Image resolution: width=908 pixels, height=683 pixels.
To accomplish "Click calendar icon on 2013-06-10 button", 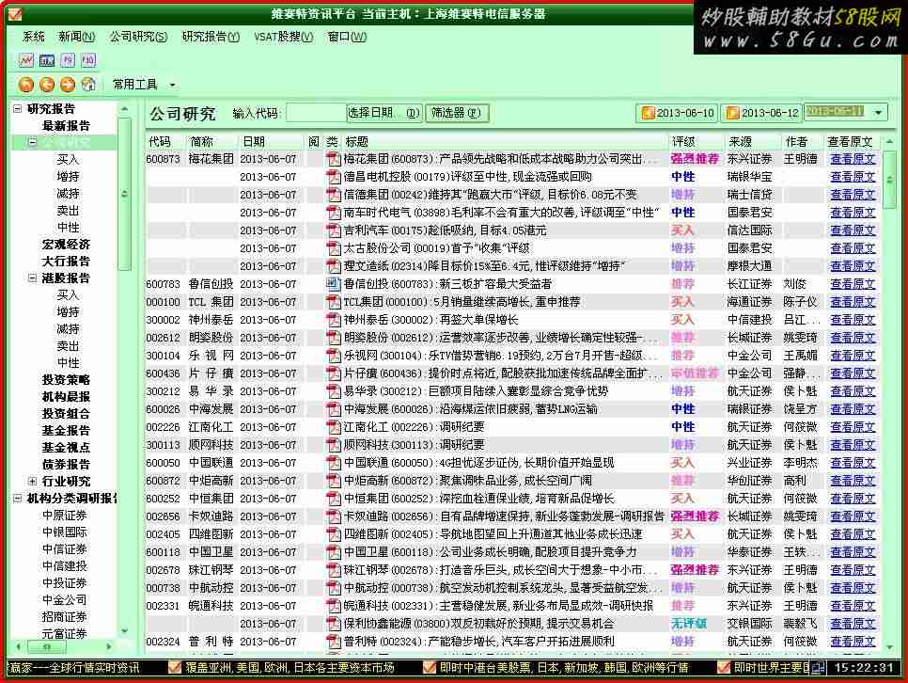I will (x=648, y=113).
